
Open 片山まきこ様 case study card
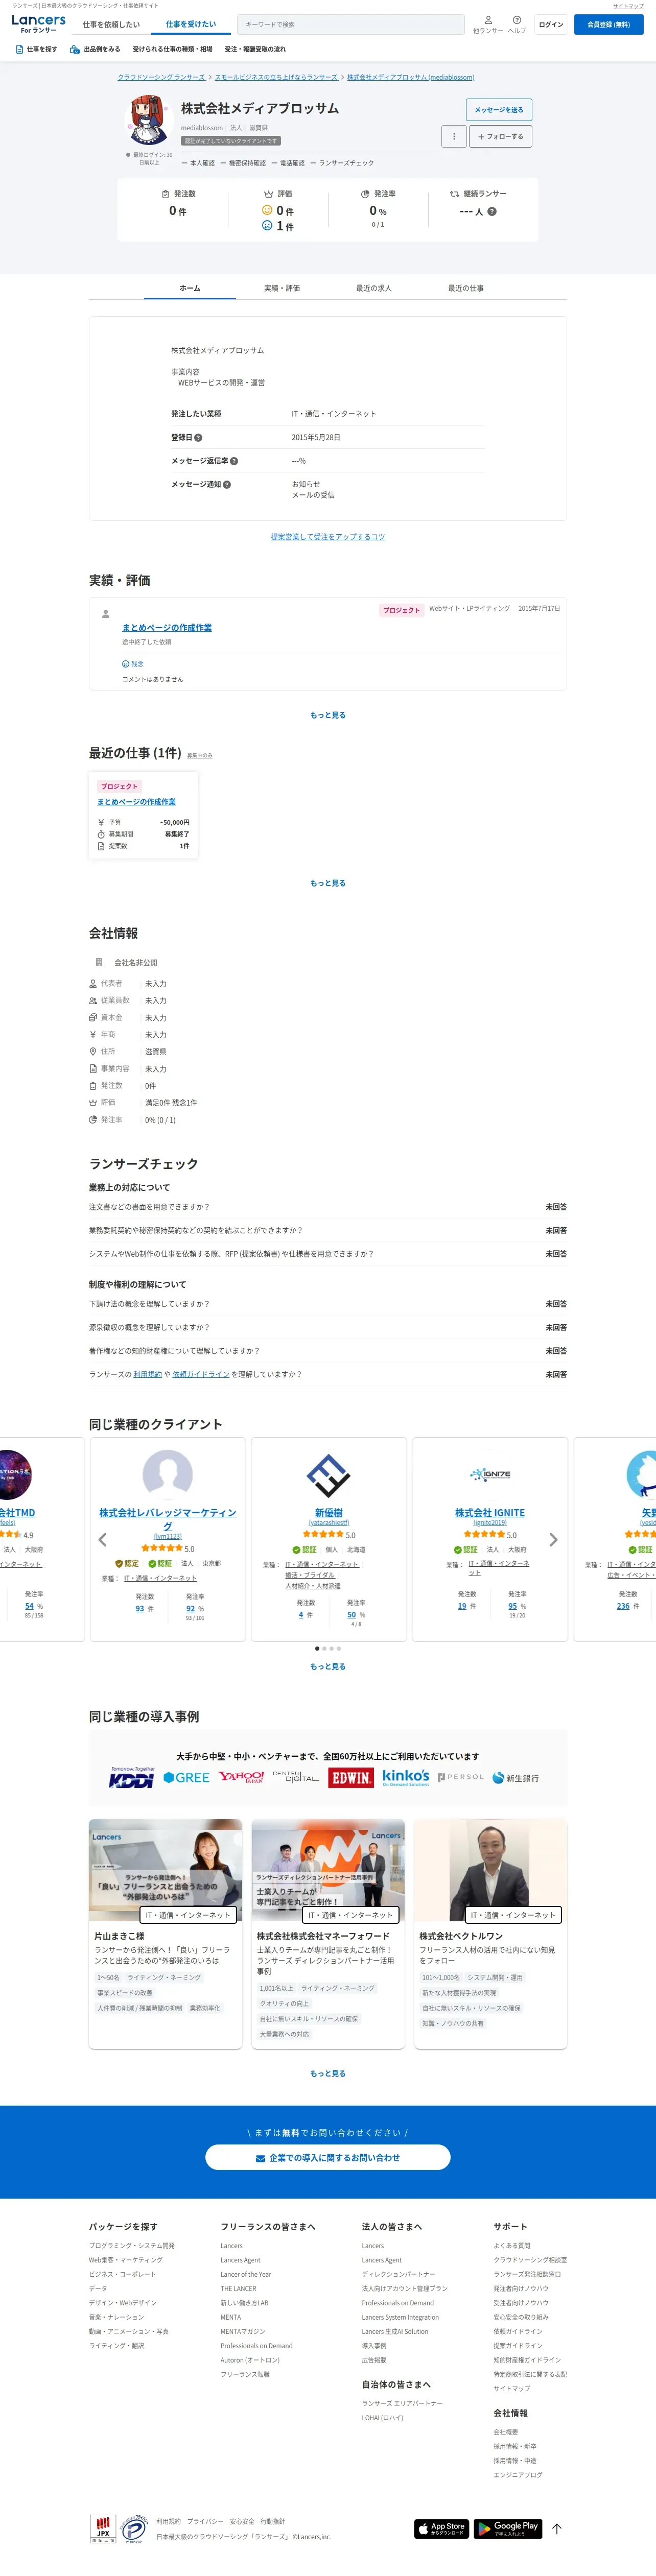(165, 1934)
